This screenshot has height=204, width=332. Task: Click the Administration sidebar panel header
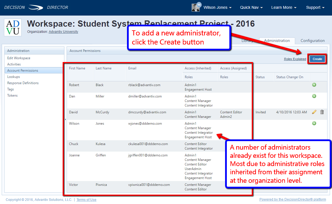coord(34,51)
